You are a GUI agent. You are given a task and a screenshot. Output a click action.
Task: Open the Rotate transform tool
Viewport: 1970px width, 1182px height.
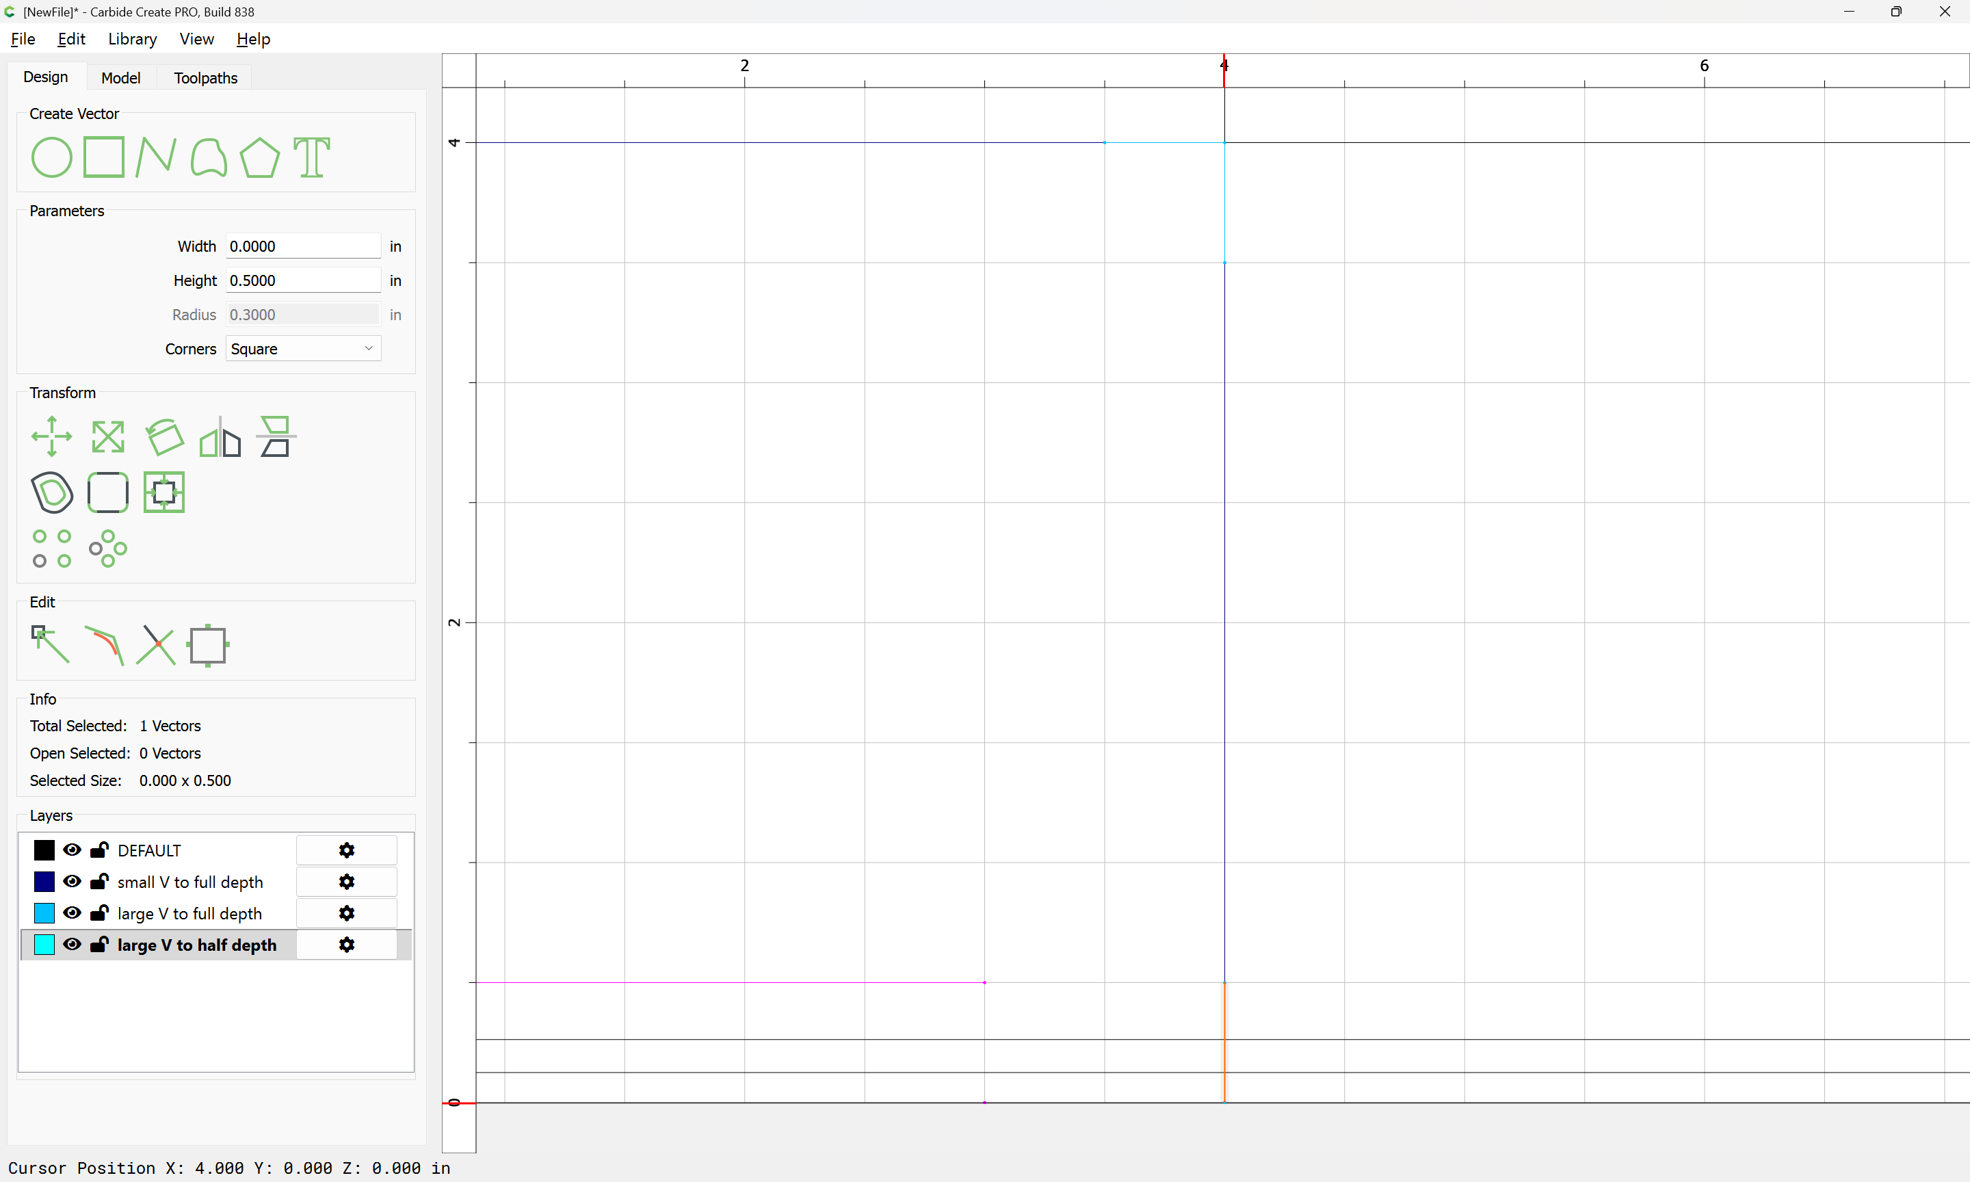pos(165,436)
